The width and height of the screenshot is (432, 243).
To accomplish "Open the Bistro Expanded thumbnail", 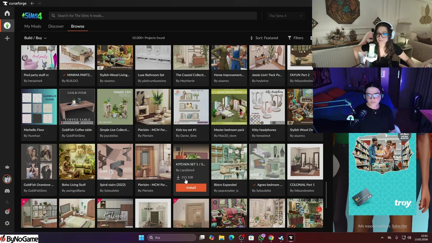I will (x=229, y=162).
